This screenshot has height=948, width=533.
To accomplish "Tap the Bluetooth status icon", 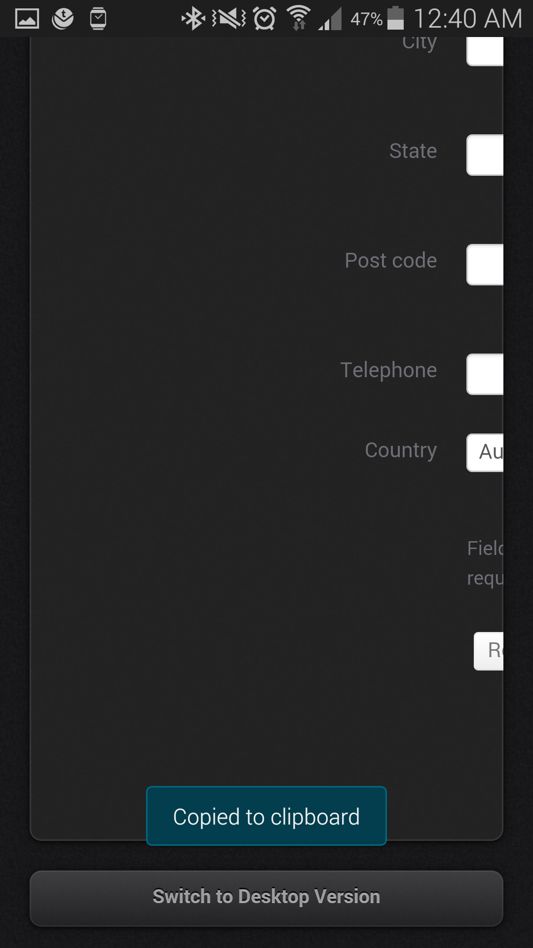I will 193,19.
